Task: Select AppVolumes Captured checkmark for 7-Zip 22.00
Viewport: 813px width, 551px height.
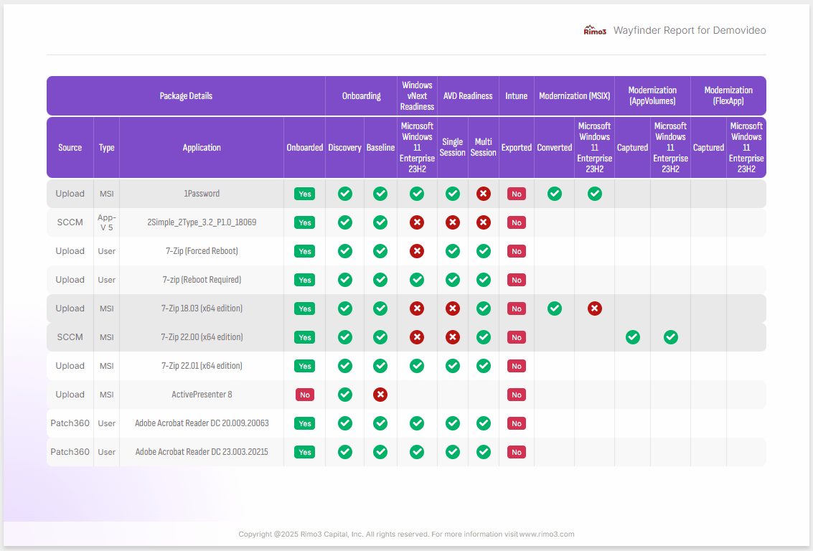Action: 632,337
